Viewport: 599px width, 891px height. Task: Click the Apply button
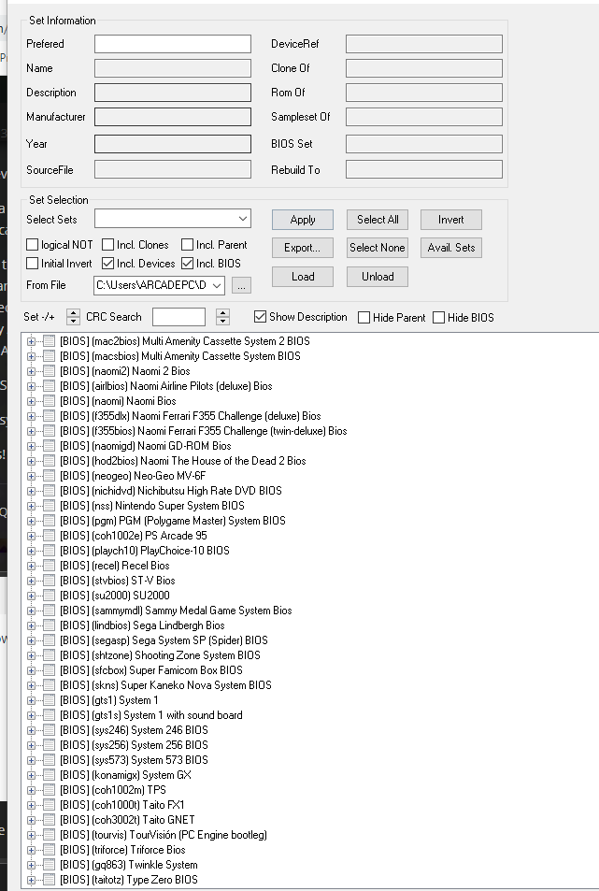pyautogui.click(x=303, y=220)
